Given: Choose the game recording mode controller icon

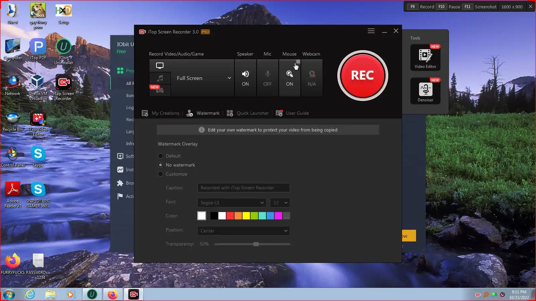Looking at the screenshot, I should click(x=160, y=90).
